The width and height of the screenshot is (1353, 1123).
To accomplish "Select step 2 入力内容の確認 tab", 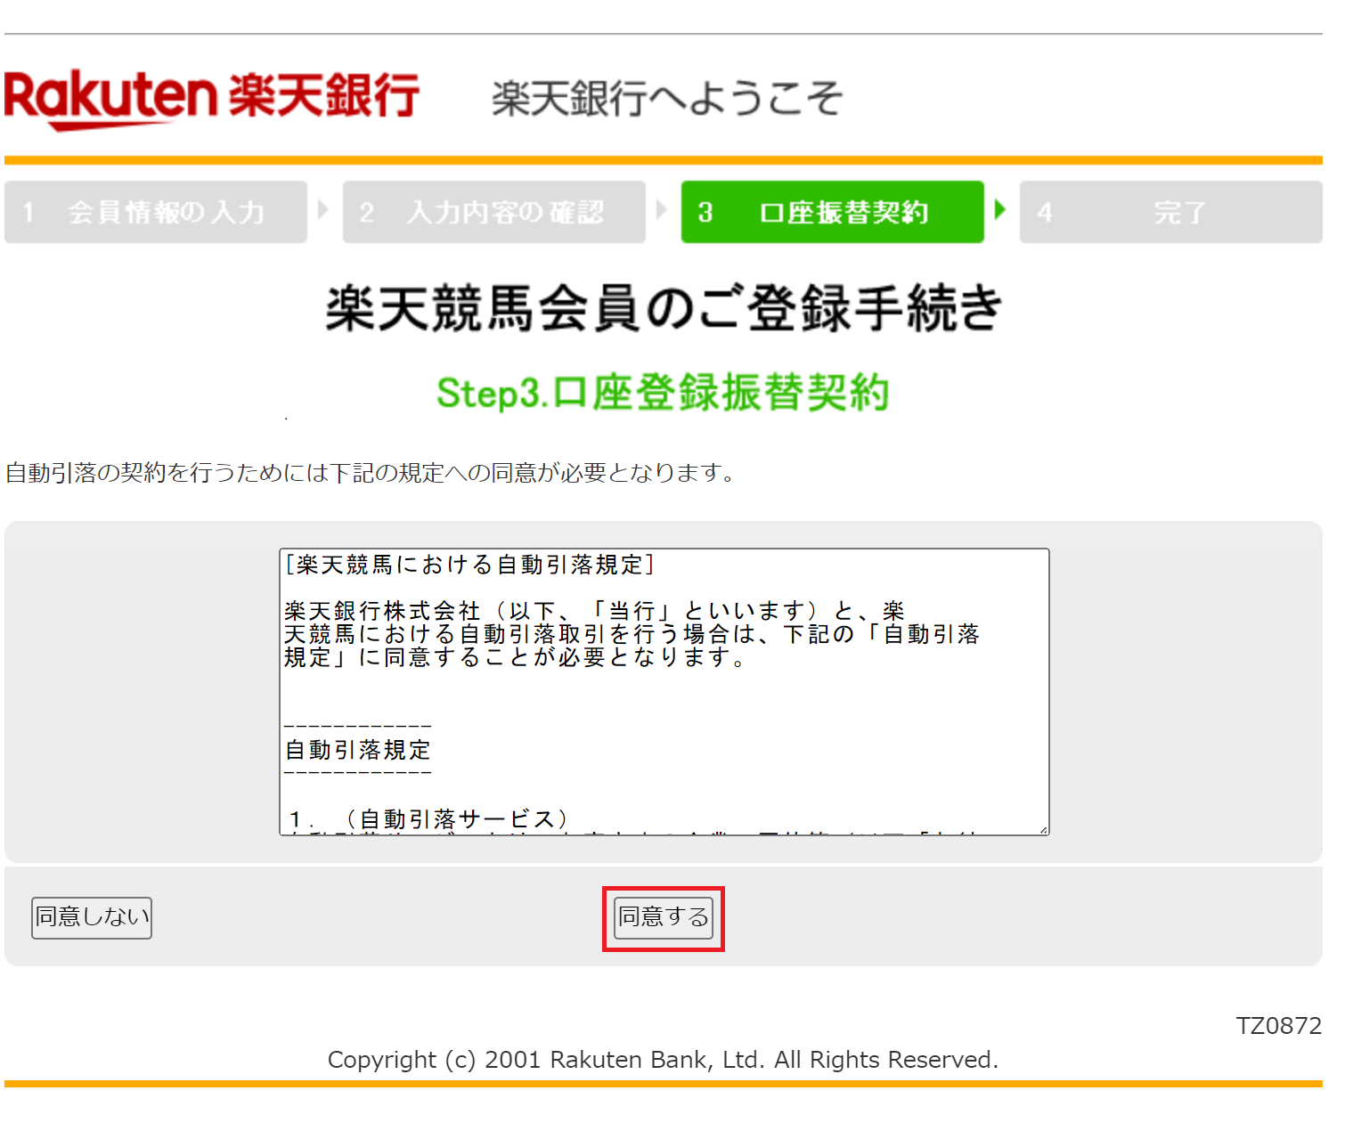I will [x=494, y=212].
